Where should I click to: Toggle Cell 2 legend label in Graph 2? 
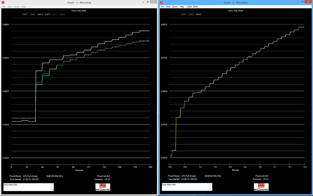pyautogui.click(x=192, y=14)
